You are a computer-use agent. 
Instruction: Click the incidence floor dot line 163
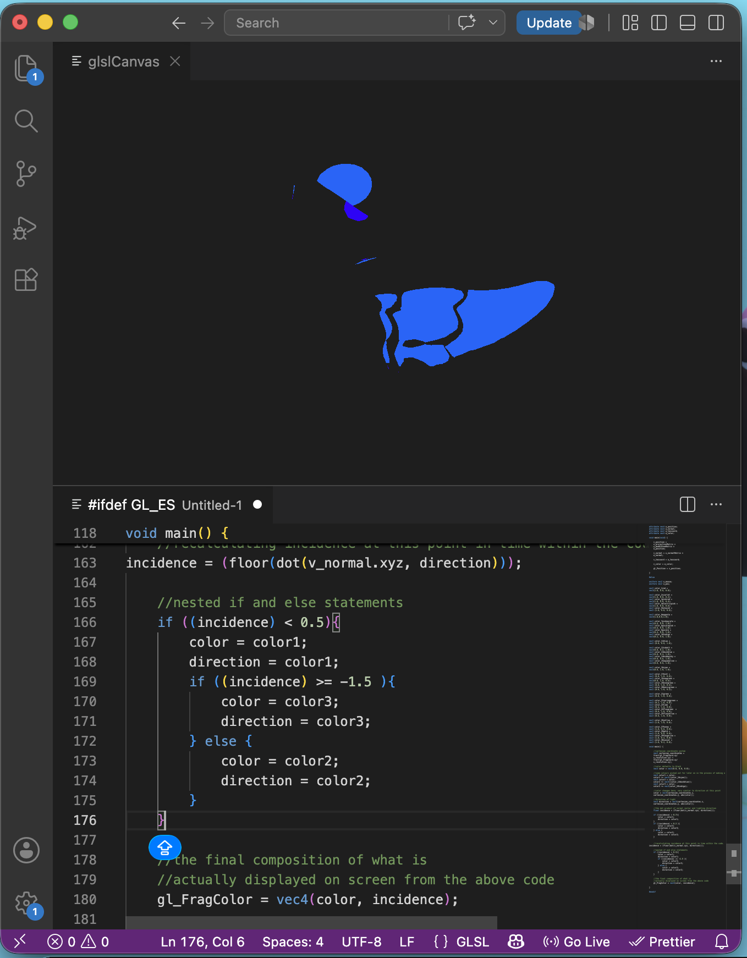pyautogui.click(x=324, y=563)
